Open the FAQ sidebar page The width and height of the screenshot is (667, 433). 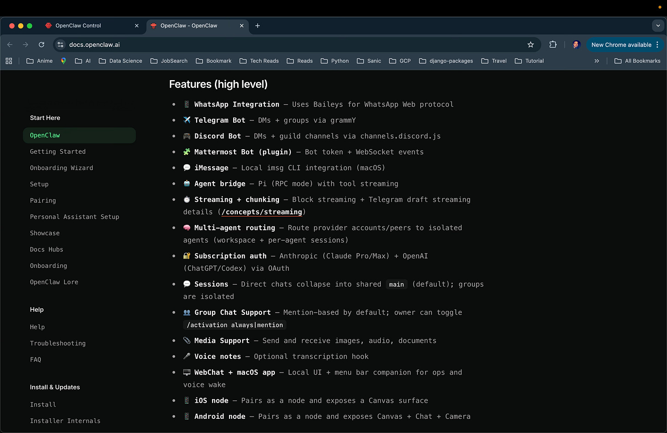click(x=35, y=360)
